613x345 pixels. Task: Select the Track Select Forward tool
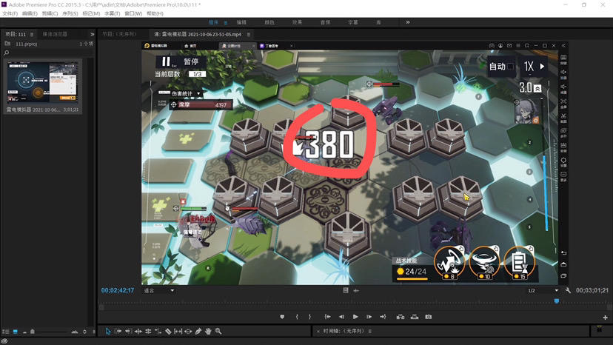[118, 332]
